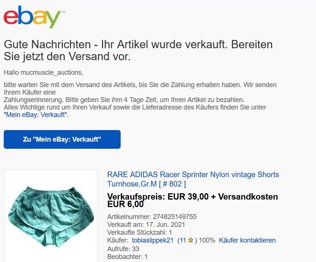Click the item number 274825149755

tap(174, 217)
